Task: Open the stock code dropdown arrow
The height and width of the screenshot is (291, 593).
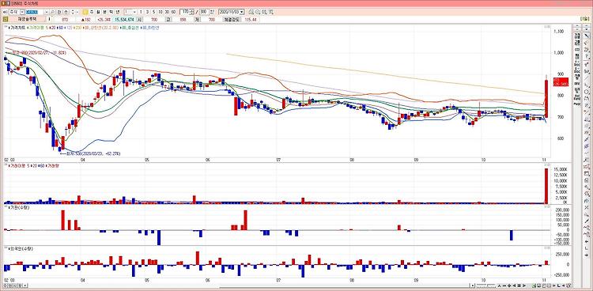Action: click(46, 12)
